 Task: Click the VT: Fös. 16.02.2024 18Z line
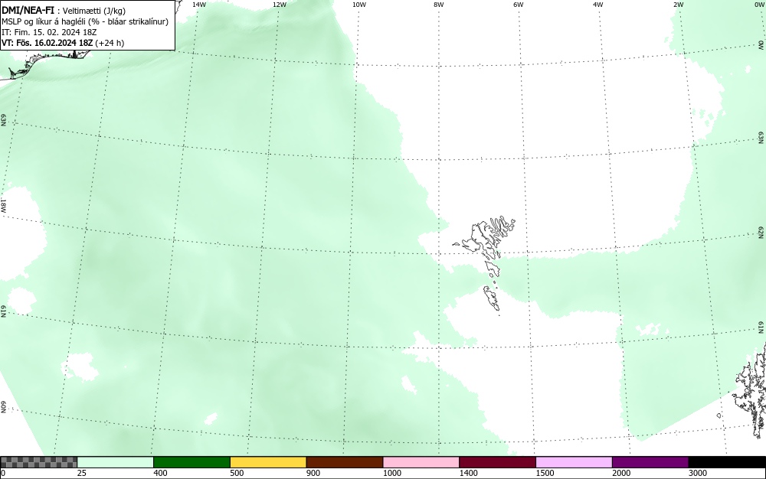coord(63,43)
